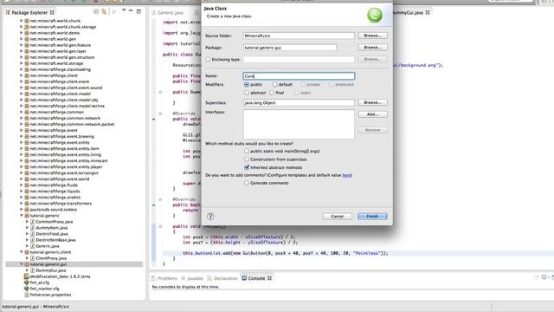
Task: Follow the 'here' templates configuration link
Action: pos(346,175)
